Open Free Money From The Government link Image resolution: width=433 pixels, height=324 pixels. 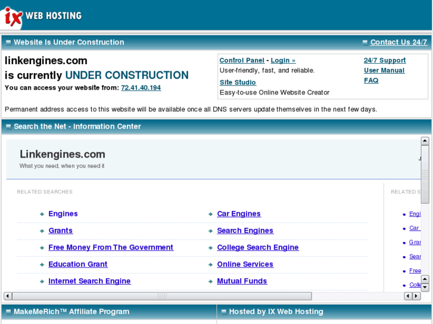pos(111,247)
